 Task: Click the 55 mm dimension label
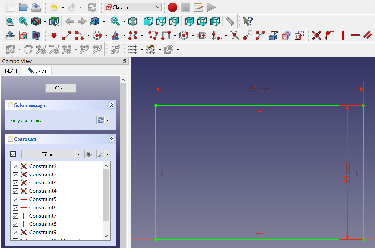click(x=347, y=173)
